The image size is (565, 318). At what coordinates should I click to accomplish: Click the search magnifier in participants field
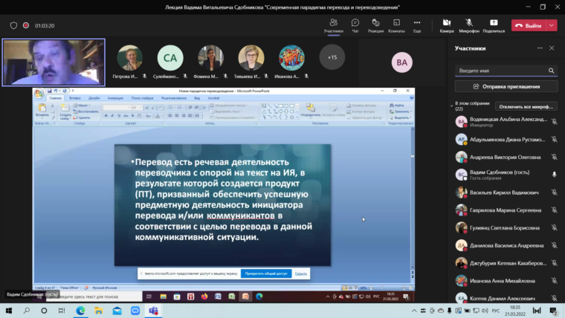point(551,71)
